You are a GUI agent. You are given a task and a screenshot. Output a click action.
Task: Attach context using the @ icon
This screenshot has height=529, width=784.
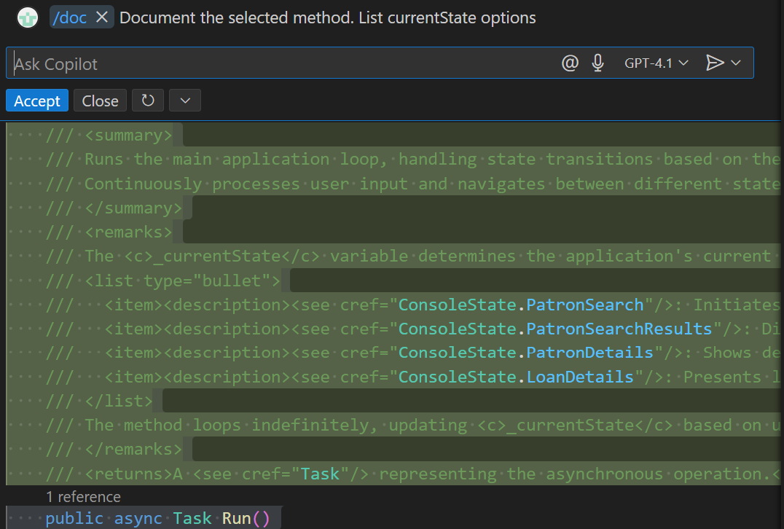(x=570, y=63)
